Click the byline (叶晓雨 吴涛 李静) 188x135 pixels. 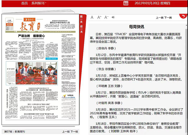[x=109, y=103]
